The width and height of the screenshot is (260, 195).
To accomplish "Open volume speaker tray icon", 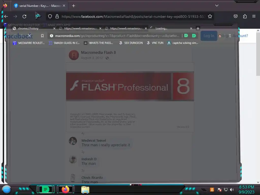I will (x=232, y=189).
